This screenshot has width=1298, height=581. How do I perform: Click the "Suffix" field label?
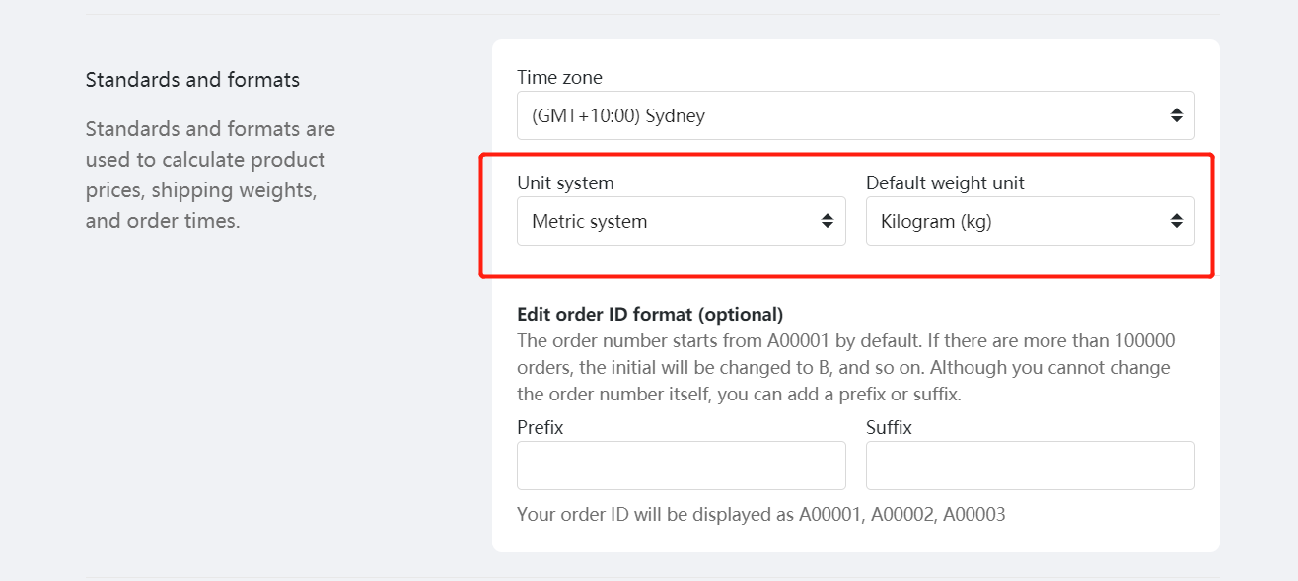889,427
